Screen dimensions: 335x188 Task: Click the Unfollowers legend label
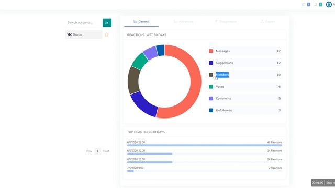pyautogui.click(x=224, y=110)
